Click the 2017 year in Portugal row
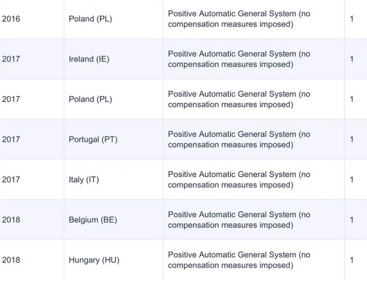The height and width of the screenshot is (282, 367). tap(11, 139)
